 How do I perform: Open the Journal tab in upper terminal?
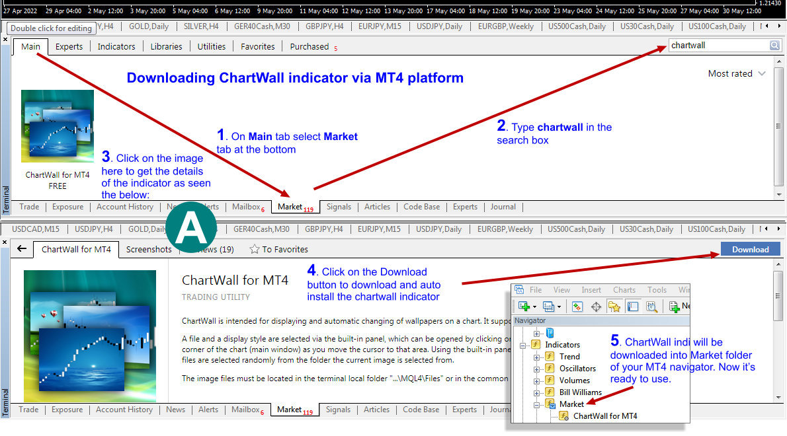(x=503, y=207)
